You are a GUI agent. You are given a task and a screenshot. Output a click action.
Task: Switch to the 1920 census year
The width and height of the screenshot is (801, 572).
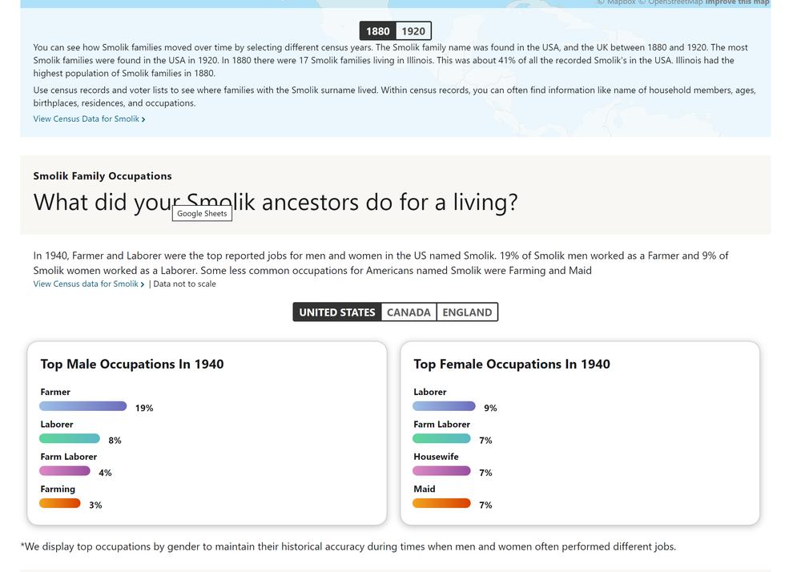[413, 31]
